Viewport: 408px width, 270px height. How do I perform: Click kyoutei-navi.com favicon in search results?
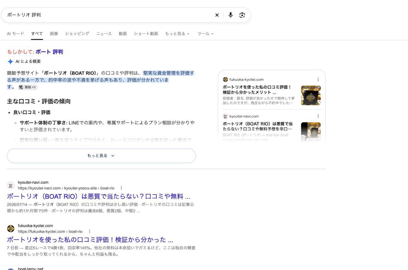coord(11,185)
